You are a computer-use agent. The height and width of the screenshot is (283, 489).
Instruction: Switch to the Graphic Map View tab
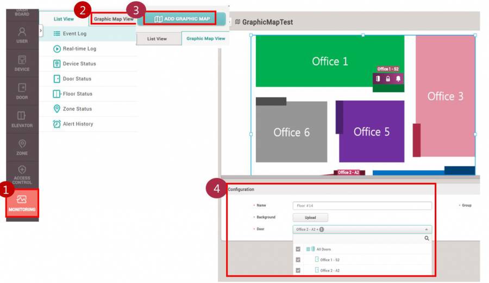[x=114, y=19]
